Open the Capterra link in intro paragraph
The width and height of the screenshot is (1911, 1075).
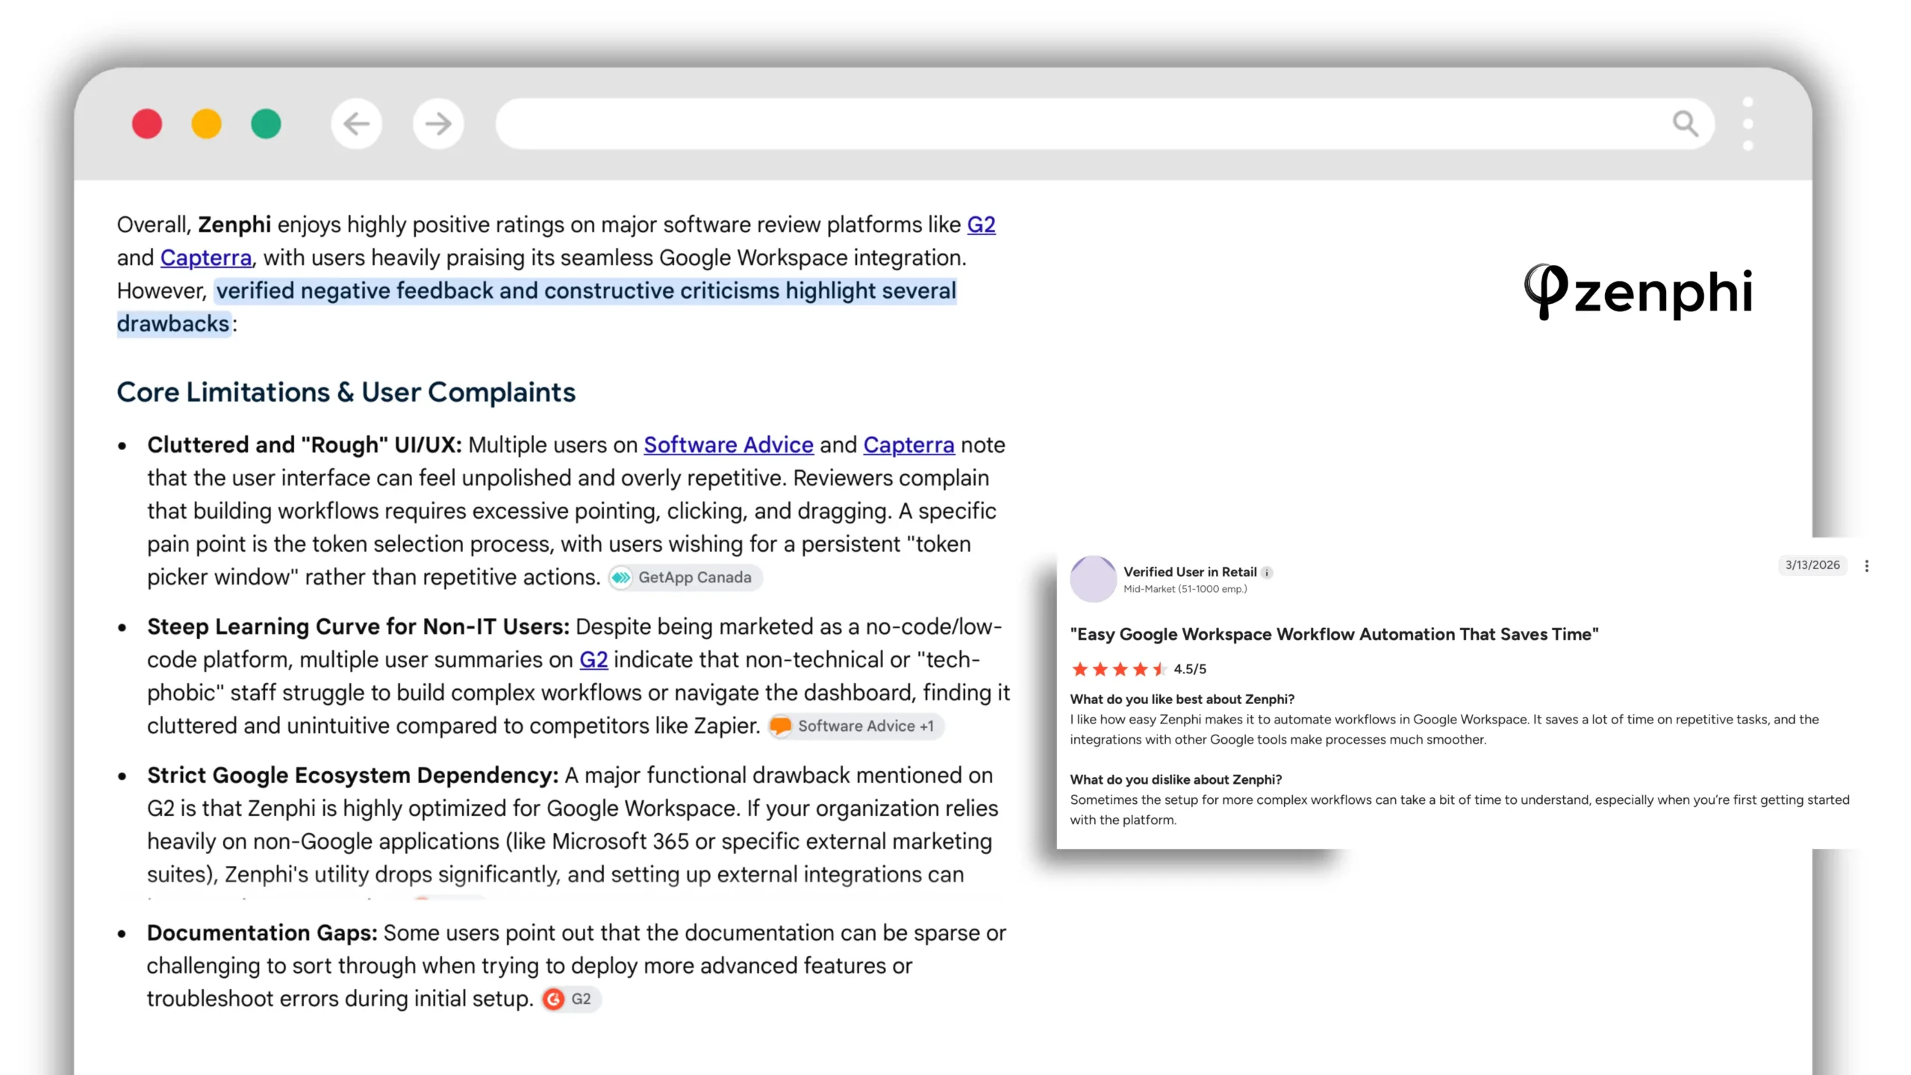206,258
